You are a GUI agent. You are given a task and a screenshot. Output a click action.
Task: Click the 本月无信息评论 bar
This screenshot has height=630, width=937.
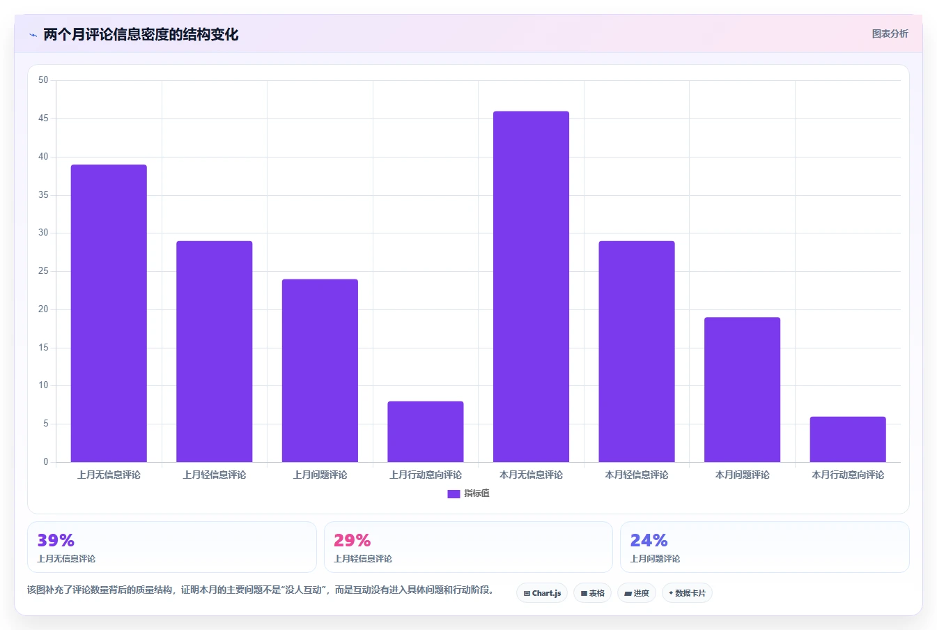click(531, 286)
